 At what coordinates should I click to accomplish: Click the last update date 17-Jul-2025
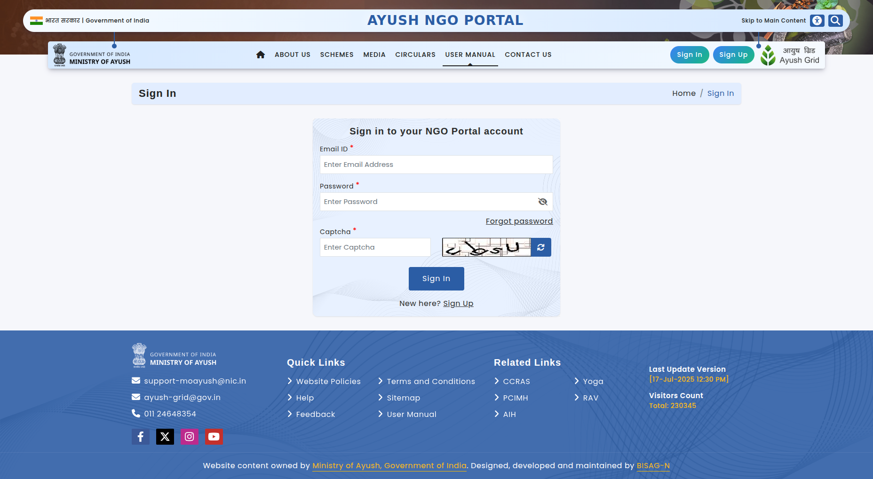point(689,379)
